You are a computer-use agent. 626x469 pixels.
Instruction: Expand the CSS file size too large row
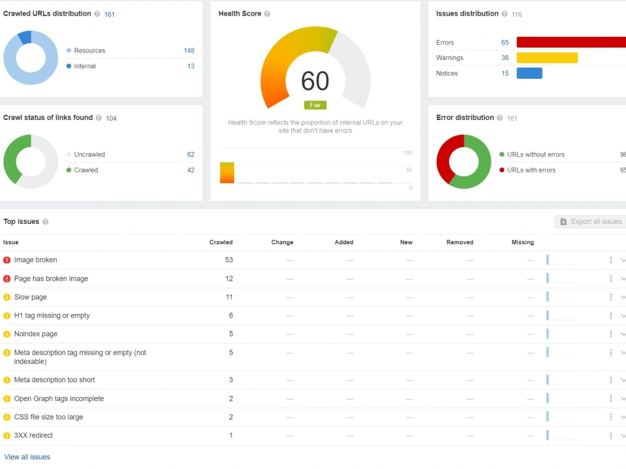(623, 417)
